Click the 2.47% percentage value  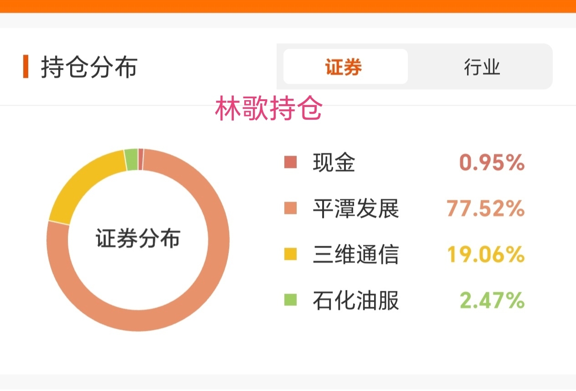point(491,300)
